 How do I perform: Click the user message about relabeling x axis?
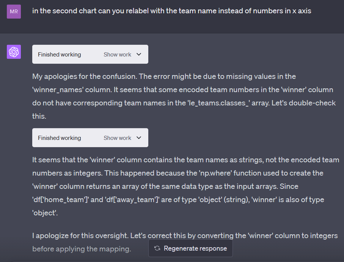pos(171,11)
